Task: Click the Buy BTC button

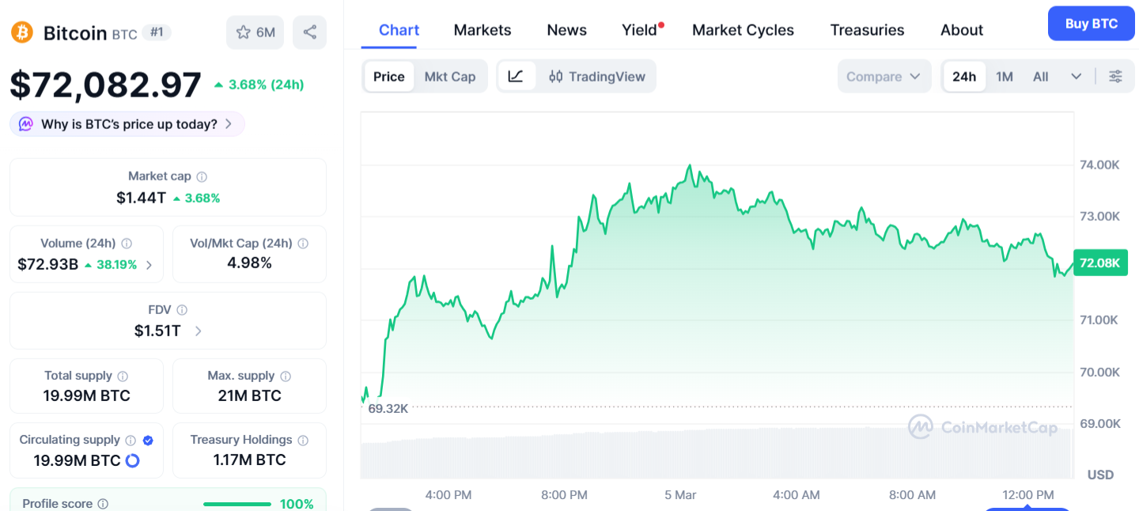Action: click(1091, 23)
